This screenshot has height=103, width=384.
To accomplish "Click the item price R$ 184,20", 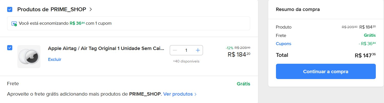I will pos(239,54).
